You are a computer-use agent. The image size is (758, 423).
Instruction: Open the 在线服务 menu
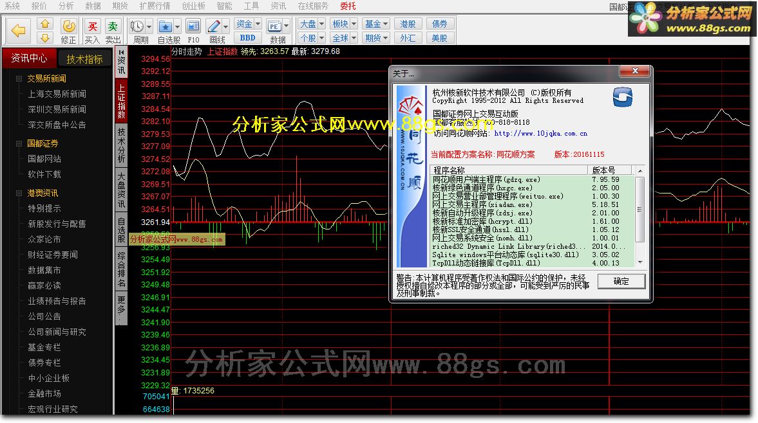click(x=313, y=6)
